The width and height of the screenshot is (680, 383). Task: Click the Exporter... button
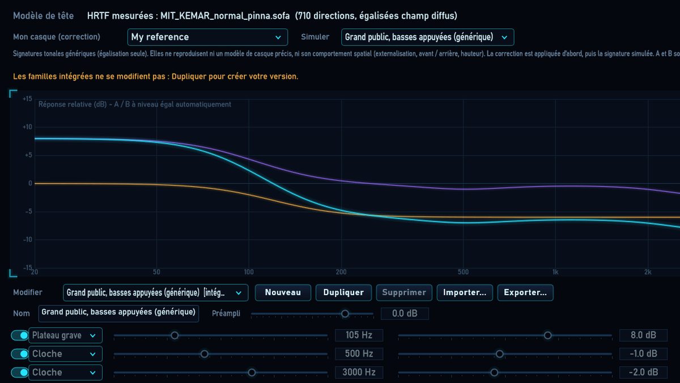[525, 293]
